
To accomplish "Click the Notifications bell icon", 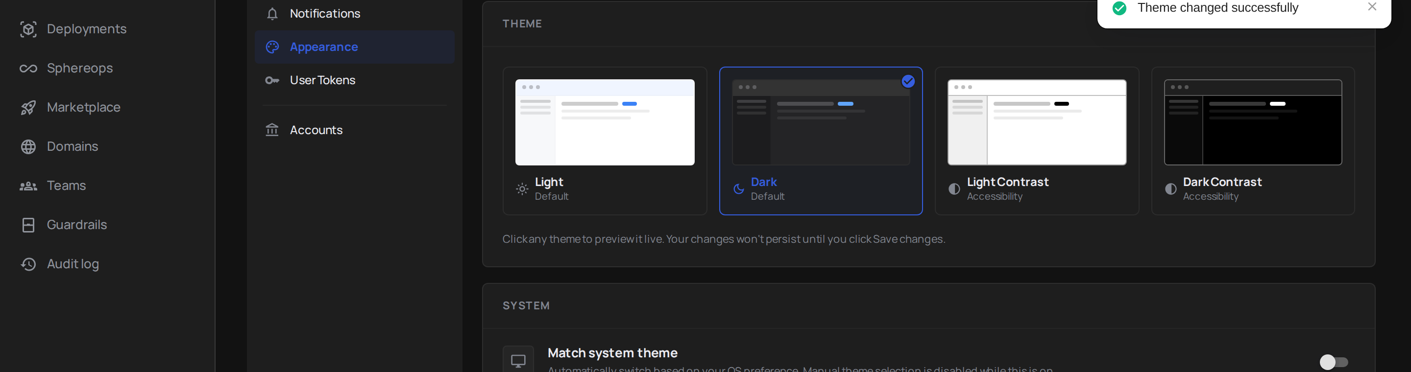I will (272, 14).
